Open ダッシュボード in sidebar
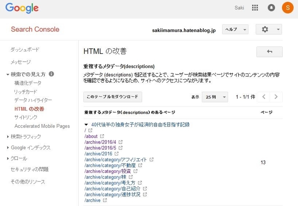298x206 pixels. click(25, 50)
